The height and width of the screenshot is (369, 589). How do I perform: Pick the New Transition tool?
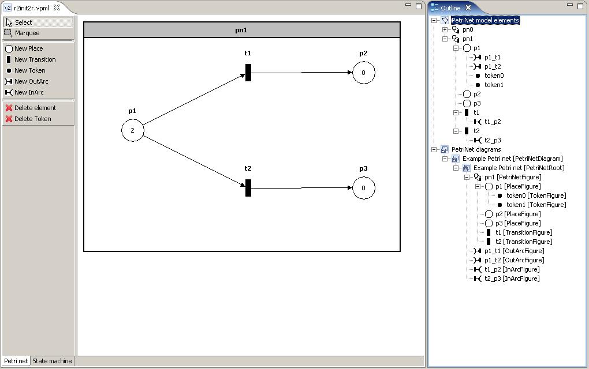[x=38, y=59]
